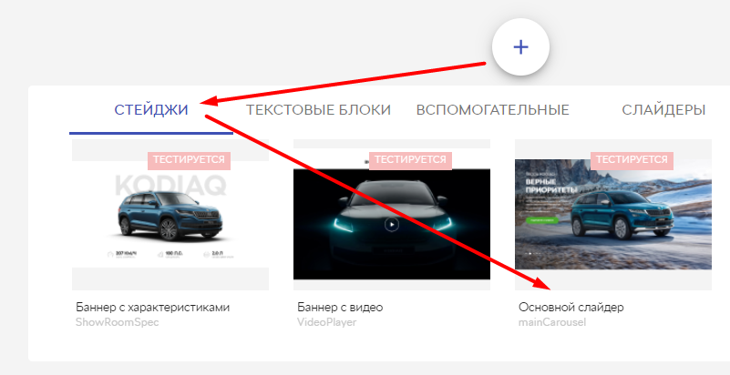Screen dimensions: 730x375
Task: Choose the Kodiaq ShowRoomSpec banner thumbnail
Action: [x=170, y=215]
